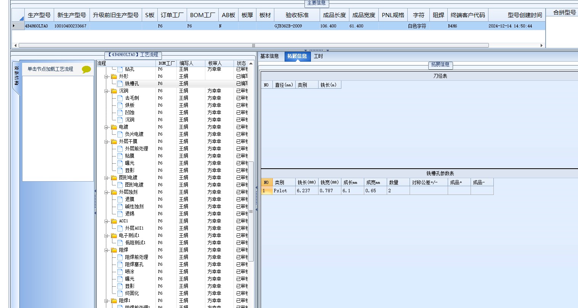This screenshot has width=578, height=308.
Task: Click the 0.787 铣宽 cell
Action: [x=330, y=190]
